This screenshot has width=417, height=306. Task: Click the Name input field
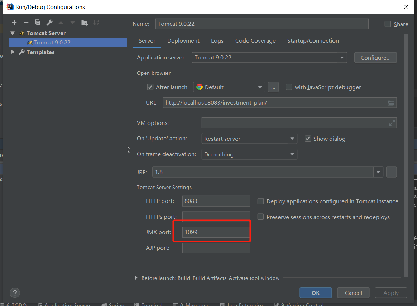tap(262, 24)
